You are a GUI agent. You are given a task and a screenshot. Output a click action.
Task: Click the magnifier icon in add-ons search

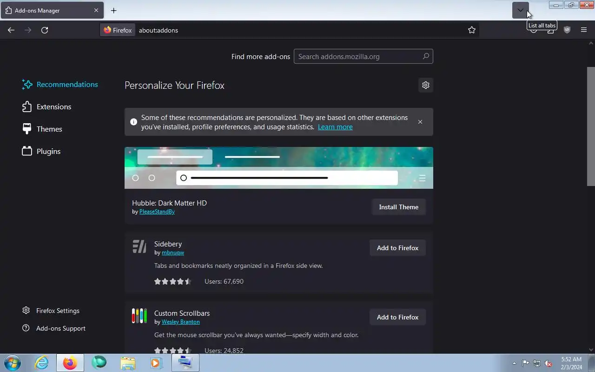click(x=426, y=56)
